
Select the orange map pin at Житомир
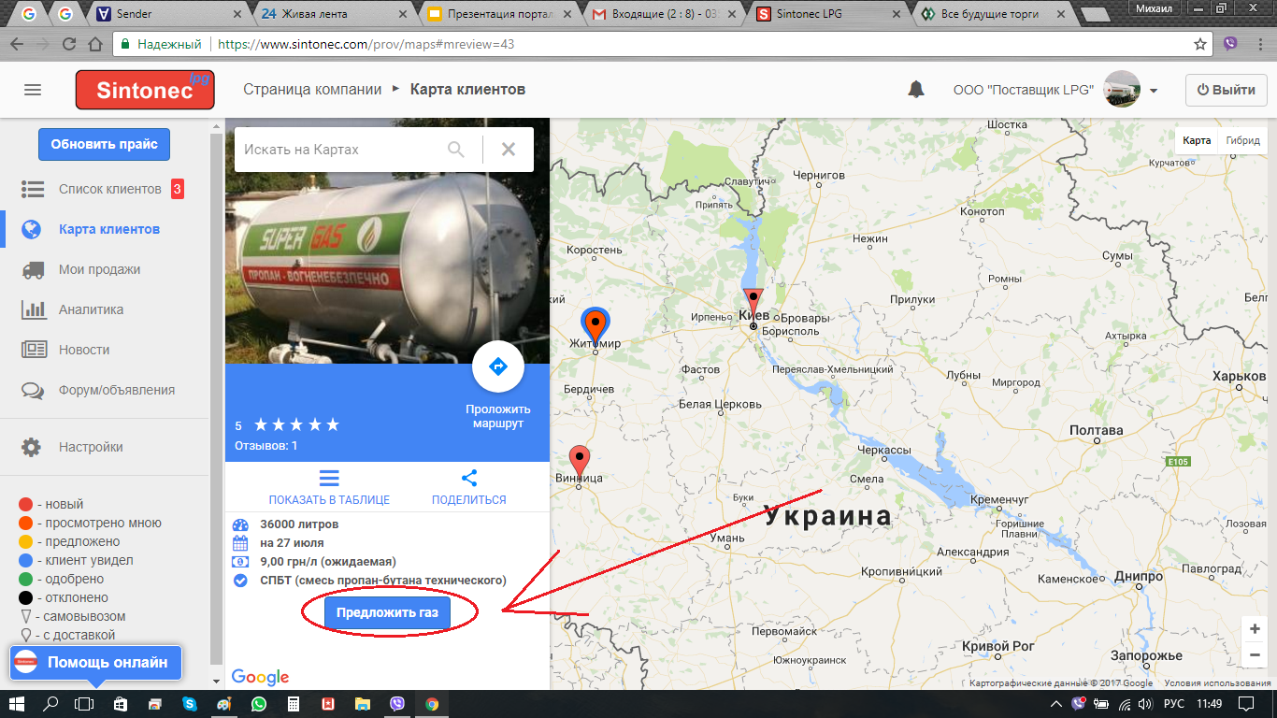click(x=595, y=324)
